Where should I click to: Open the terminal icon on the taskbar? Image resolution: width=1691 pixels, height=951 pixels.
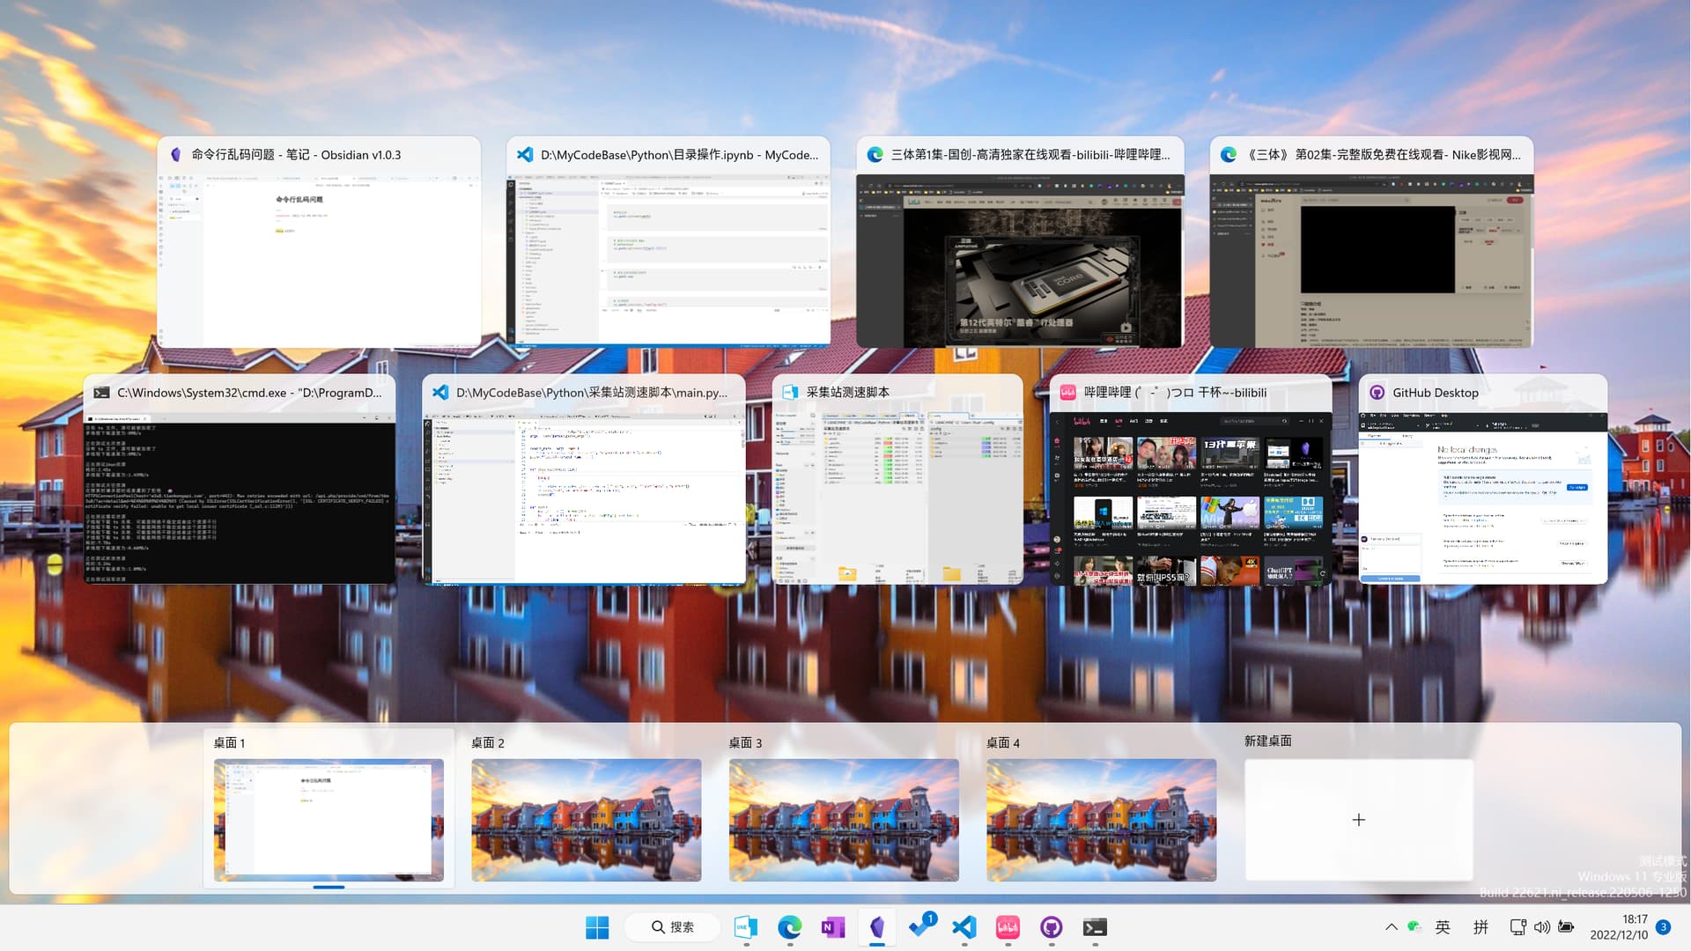point(1095,927)
